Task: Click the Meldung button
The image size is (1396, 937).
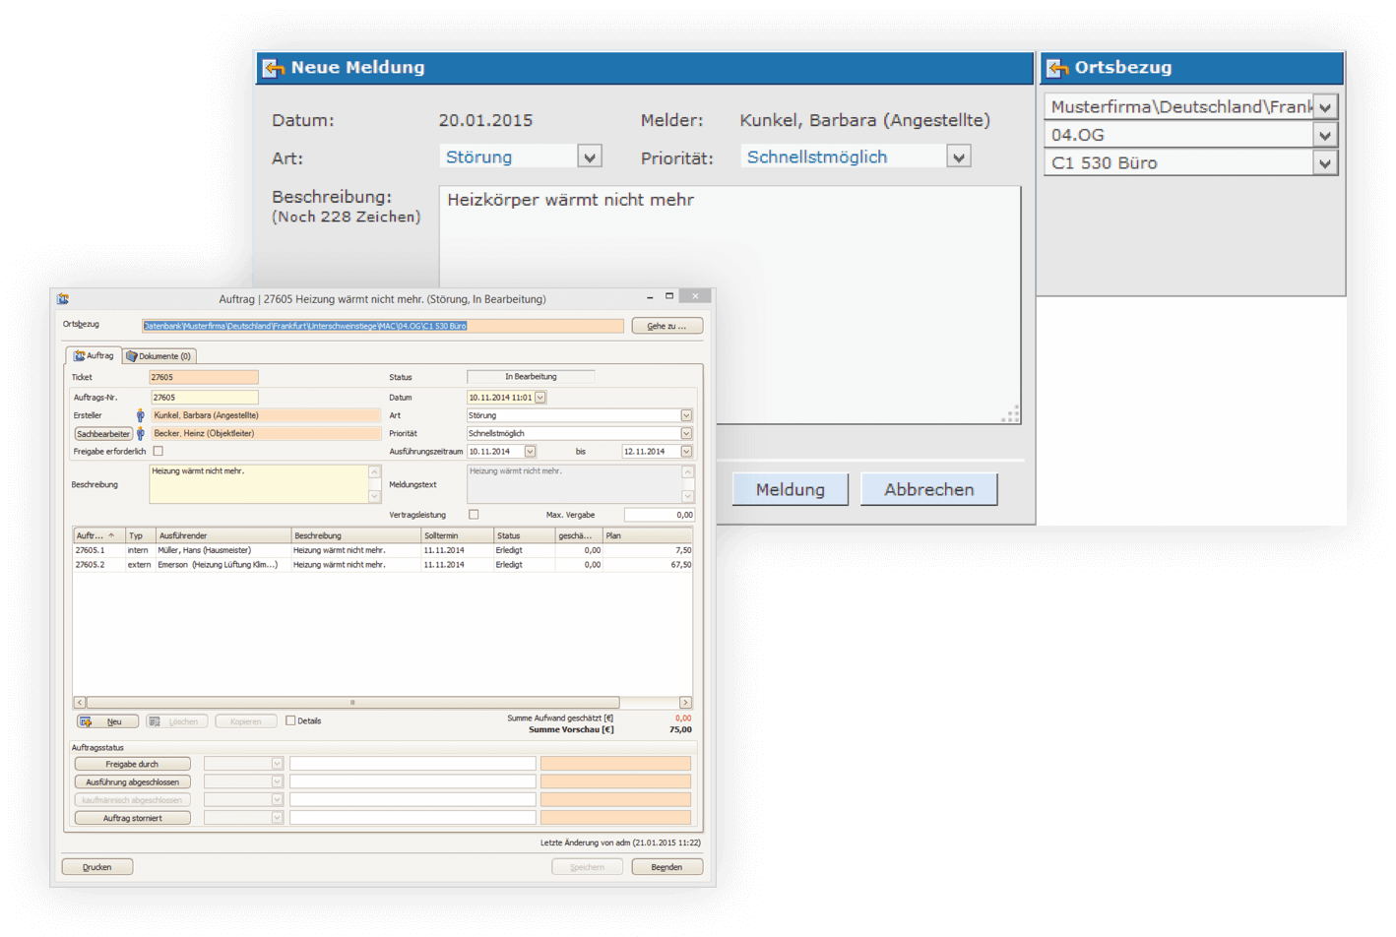Action: click(790, 489)
